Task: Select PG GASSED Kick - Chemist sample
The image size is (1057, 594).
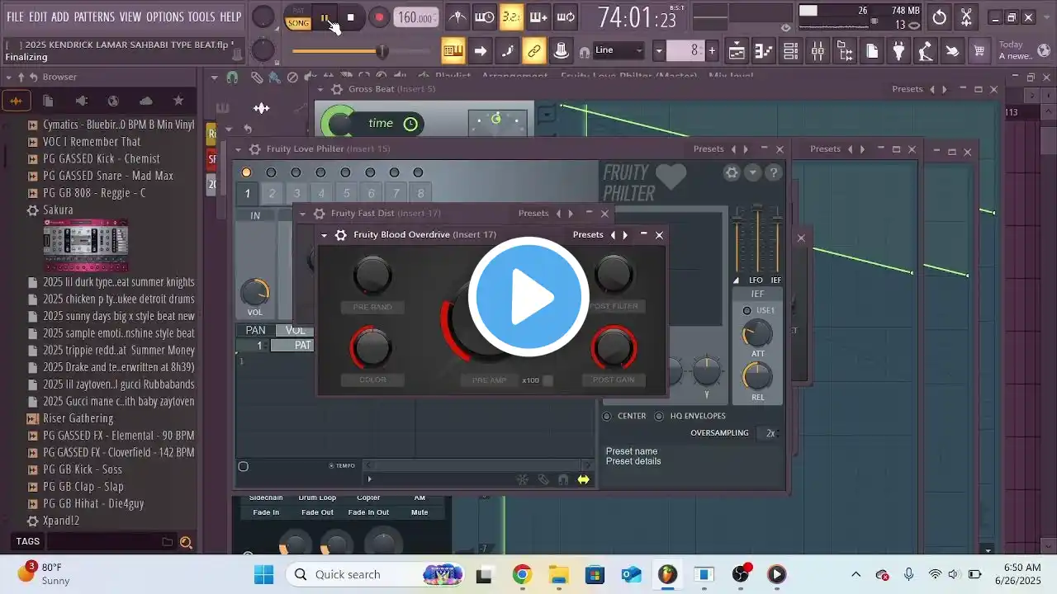Action: 102,158
